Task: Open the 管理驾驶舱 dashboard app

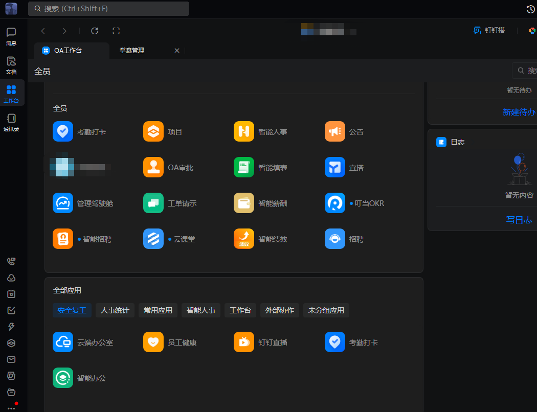Action: (63, 203)
